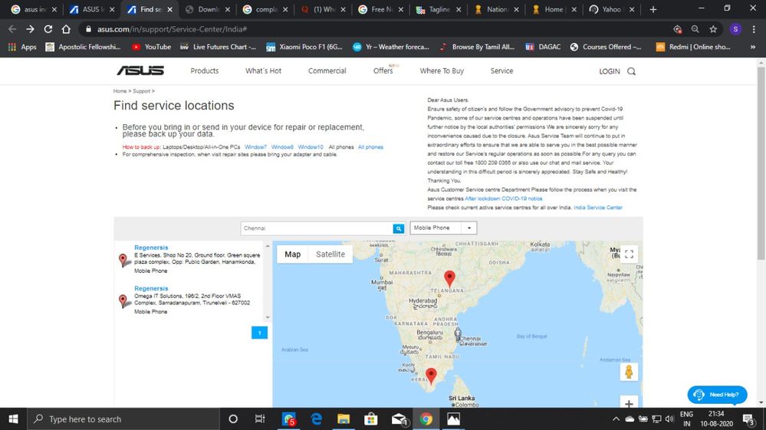Open Mail app from taskbar

pos(399,419)
